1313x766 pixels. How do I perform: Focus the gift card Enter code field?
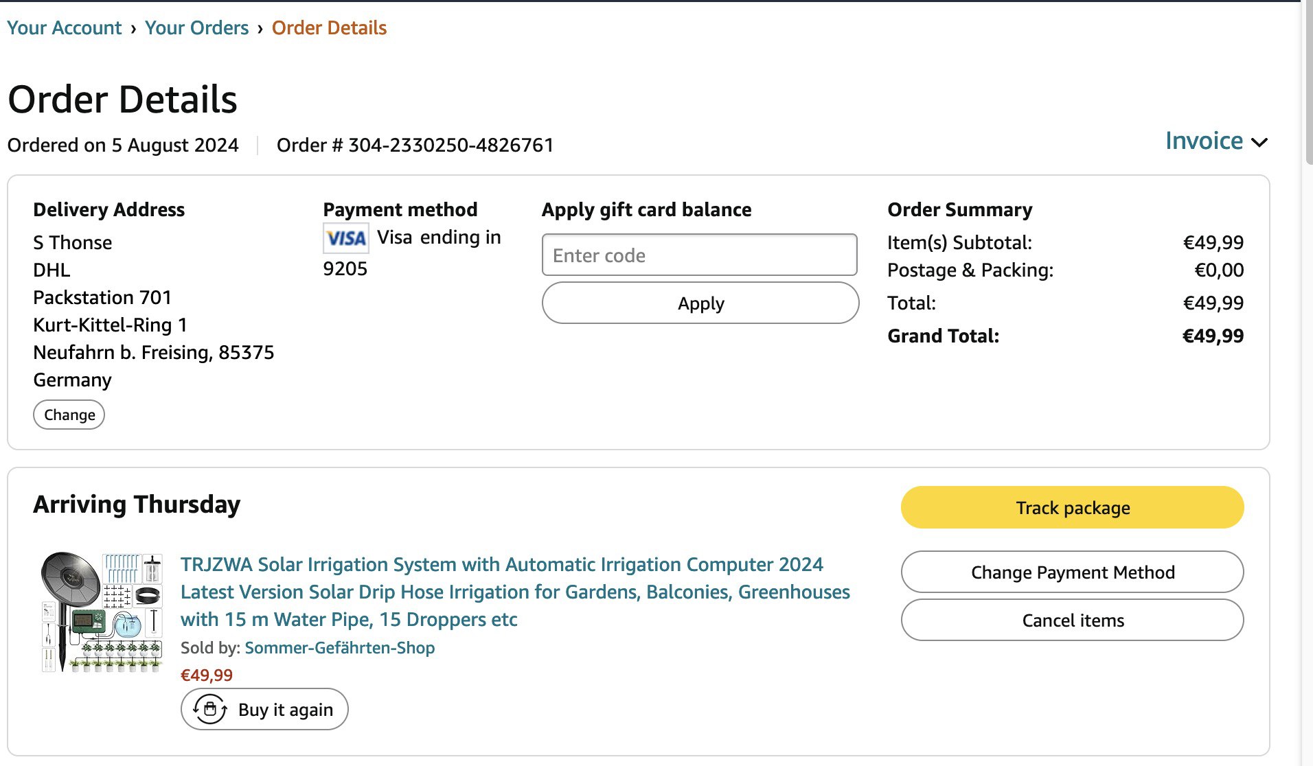pos(699,255)
